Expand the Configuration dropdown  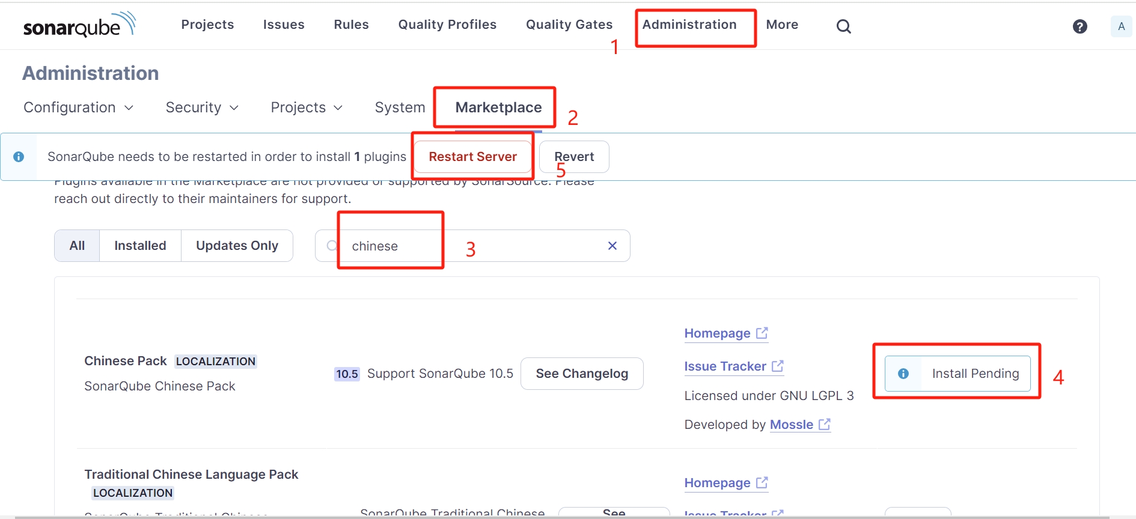point(78,108)
